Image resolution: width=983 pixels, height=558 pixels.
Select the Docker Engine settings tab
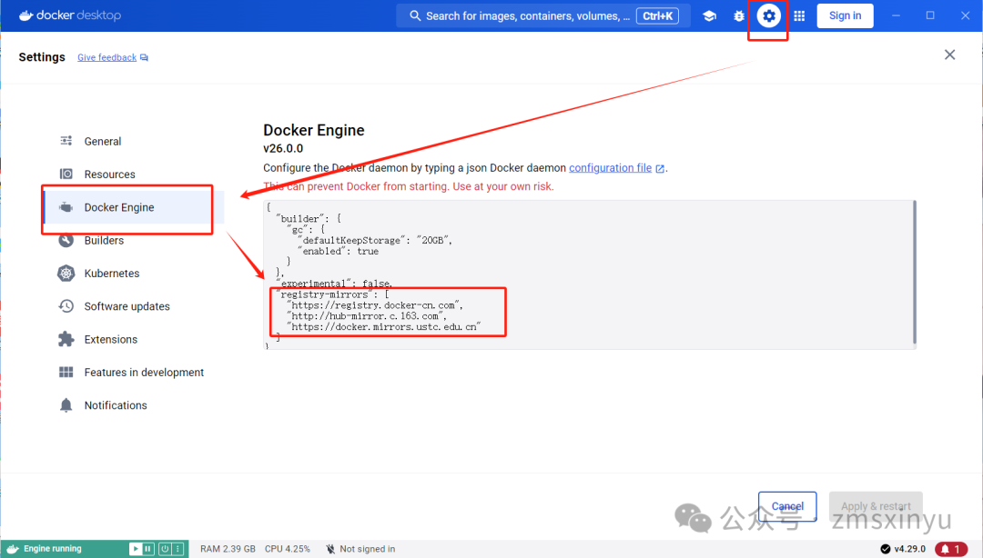click(134, 207)
